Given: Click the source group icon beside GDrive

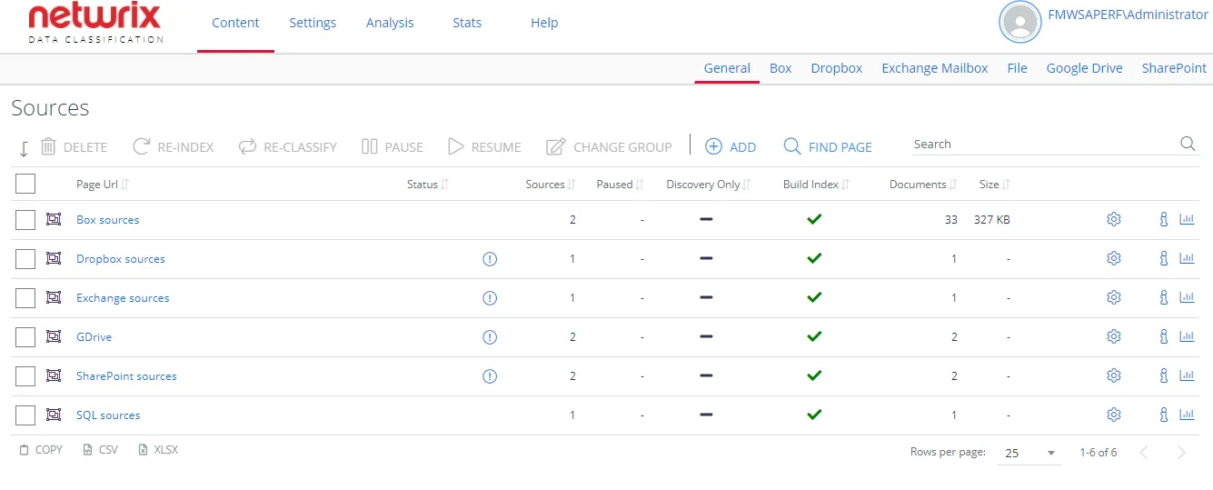Looking at the screenshot, I should [54, 336].
